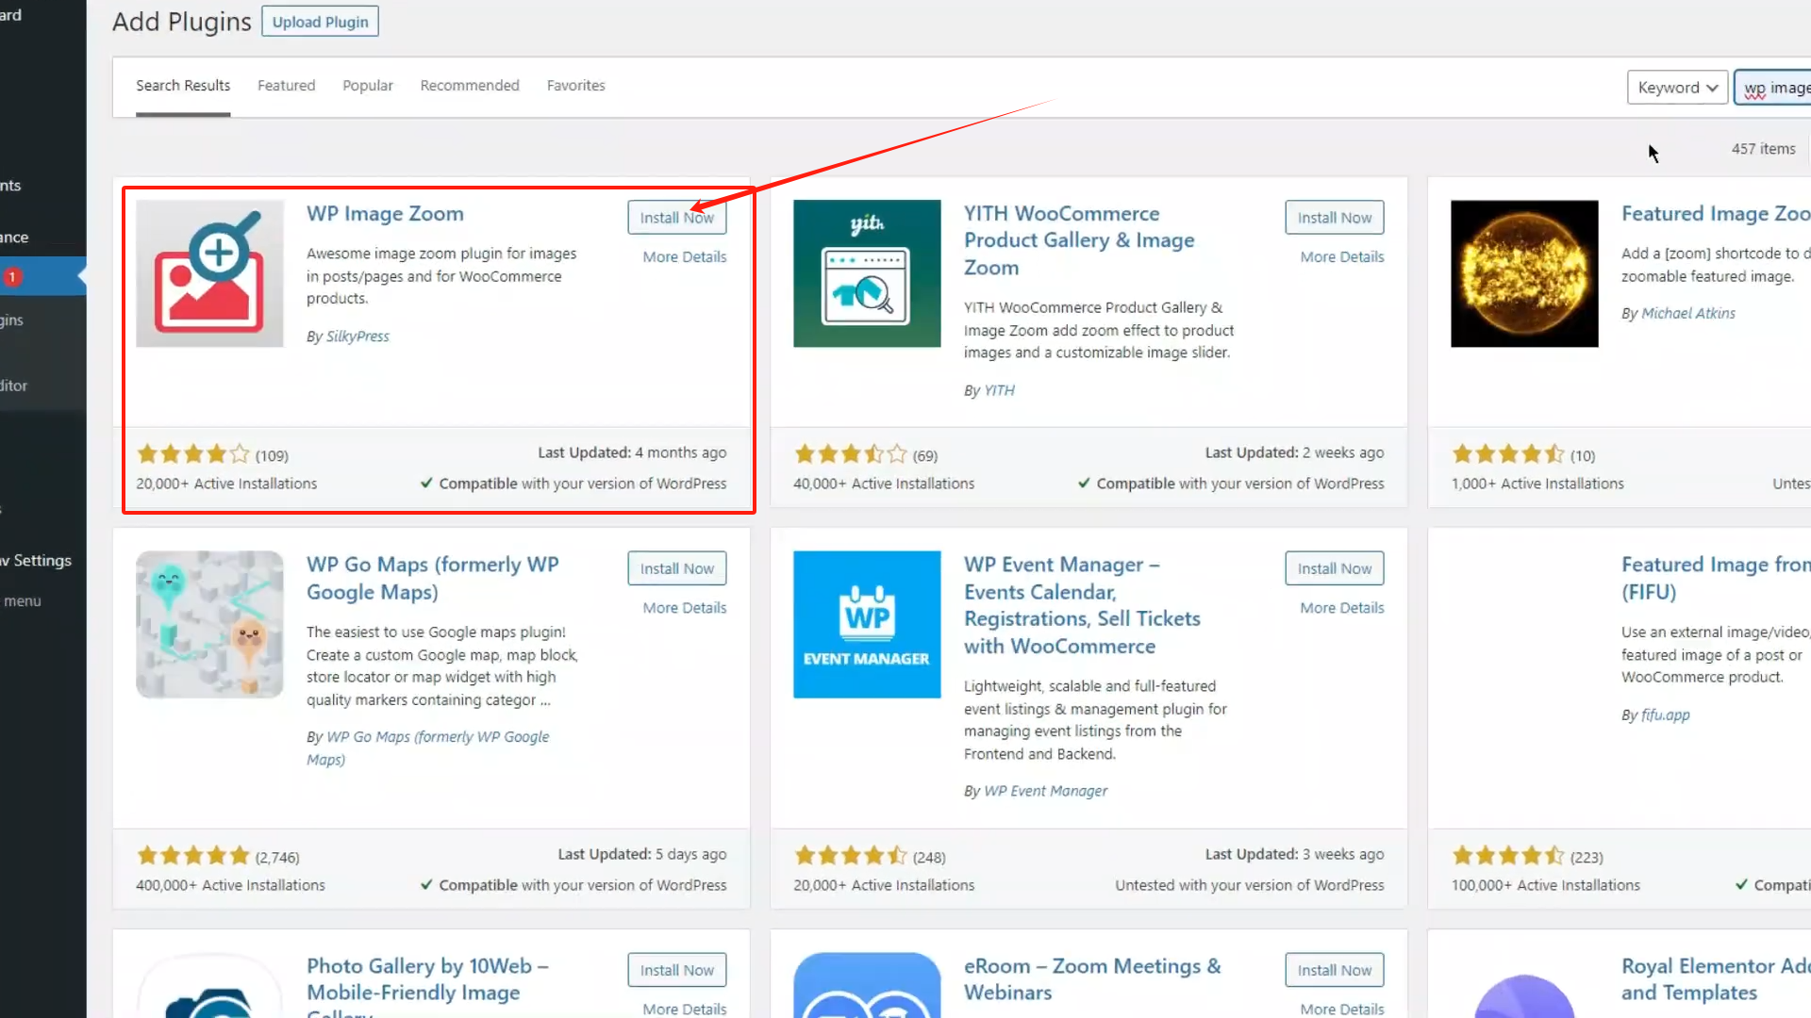Open the Recommended plugins tab
This screenshot has height=1018, width=1811.
coord(470,86)
